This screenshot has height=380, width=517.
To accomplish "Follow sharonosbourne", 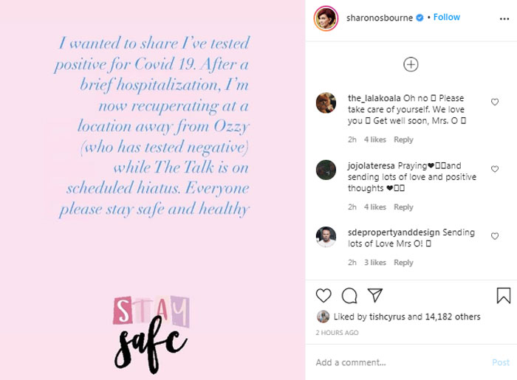I will click(x=446, y=17).
